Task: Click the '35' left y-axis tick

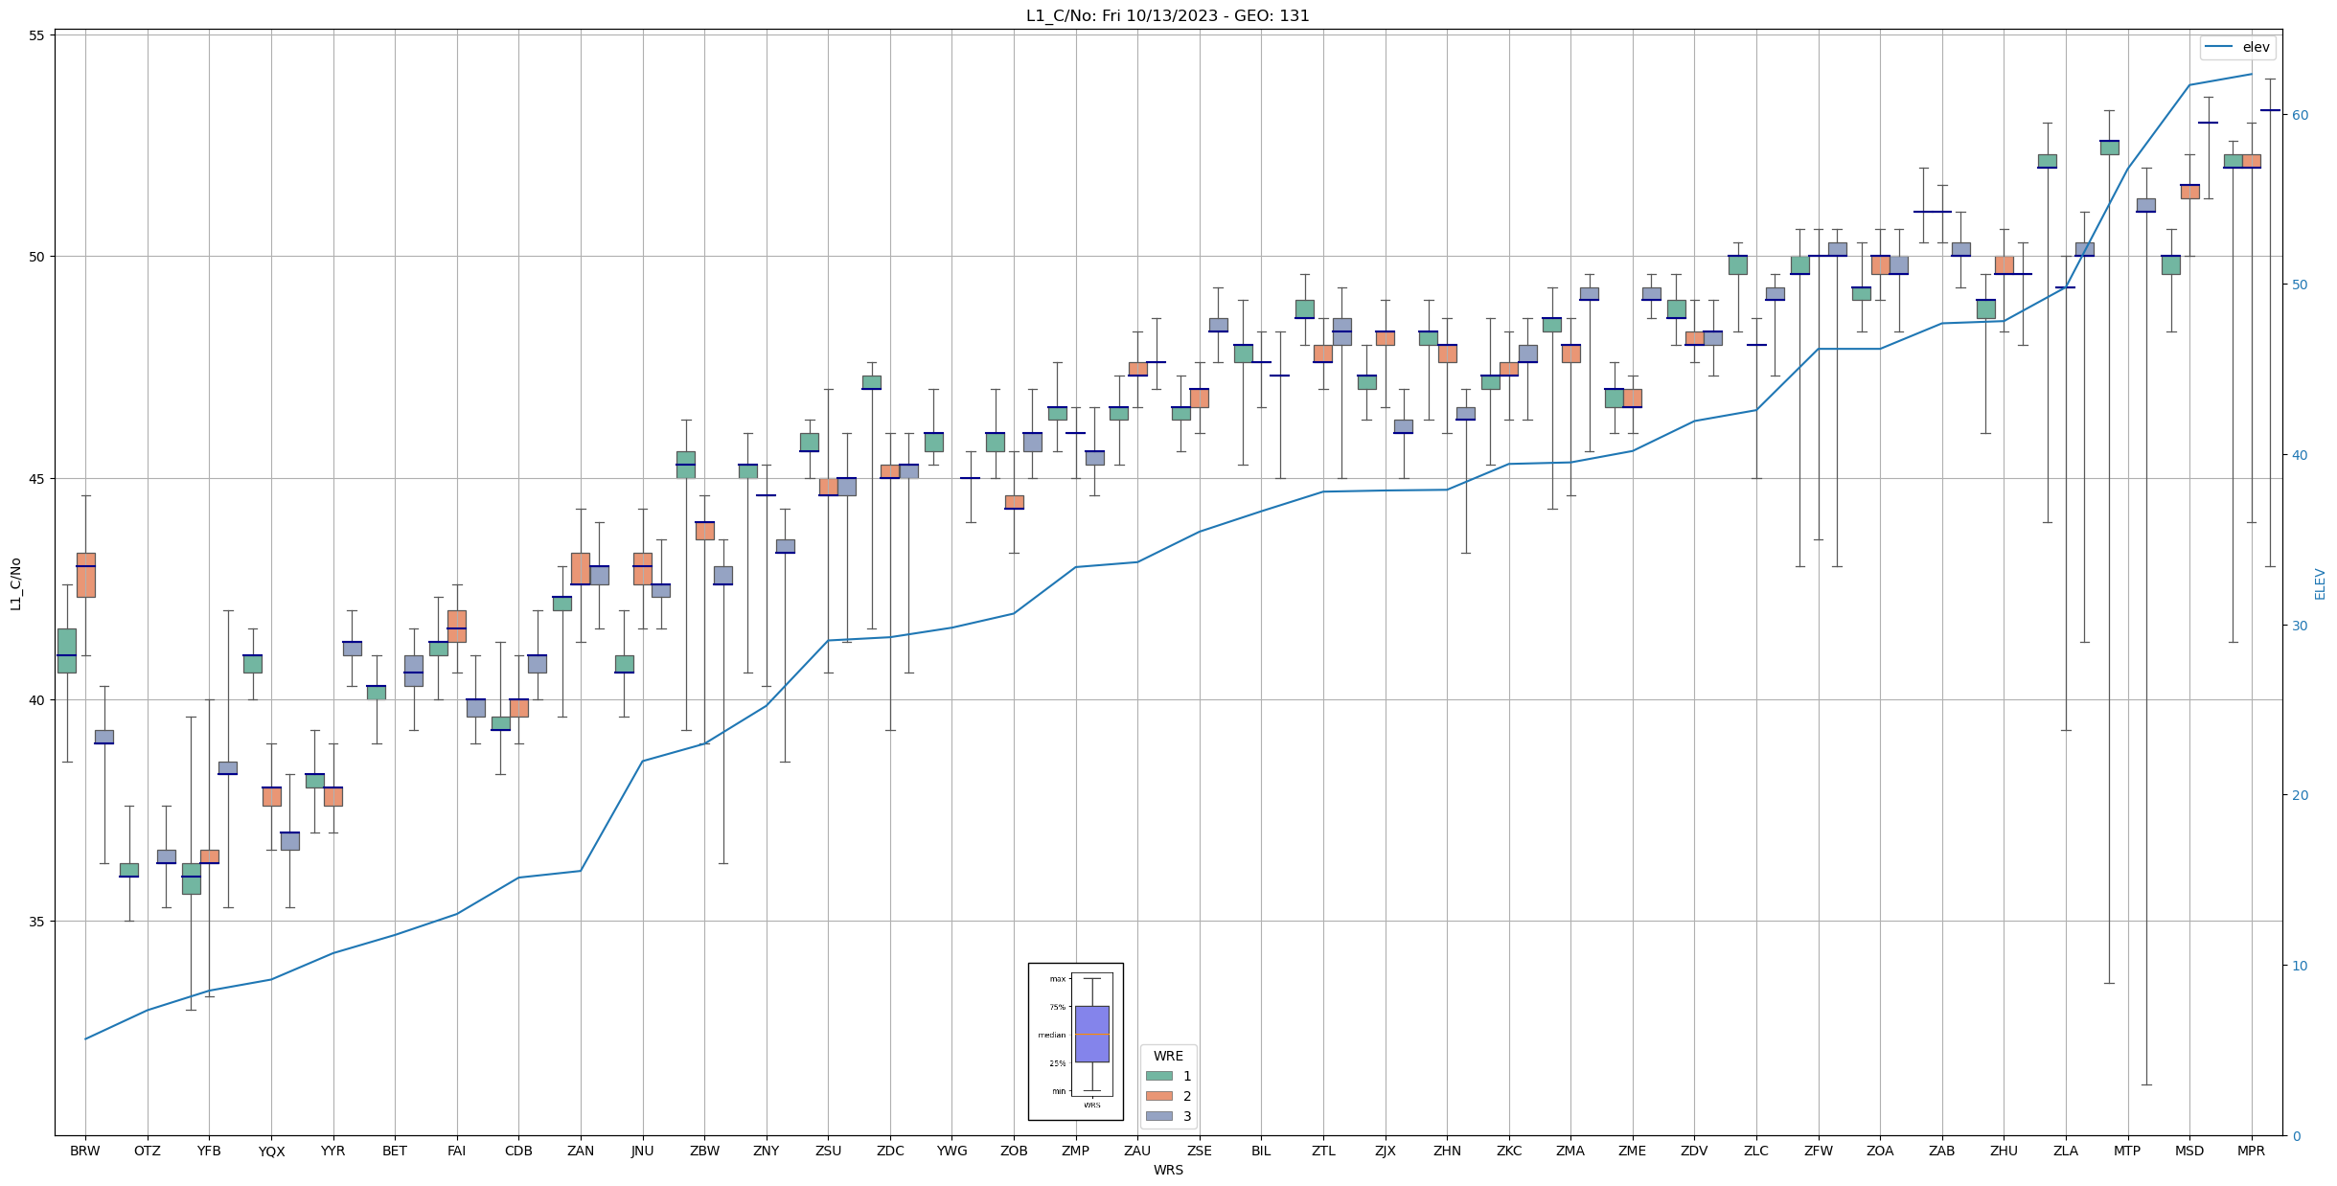Action: (38, 923)
